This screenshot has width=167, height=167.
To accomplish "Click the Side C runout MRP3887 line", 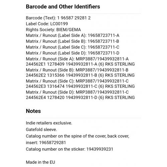I will [77, 81].
